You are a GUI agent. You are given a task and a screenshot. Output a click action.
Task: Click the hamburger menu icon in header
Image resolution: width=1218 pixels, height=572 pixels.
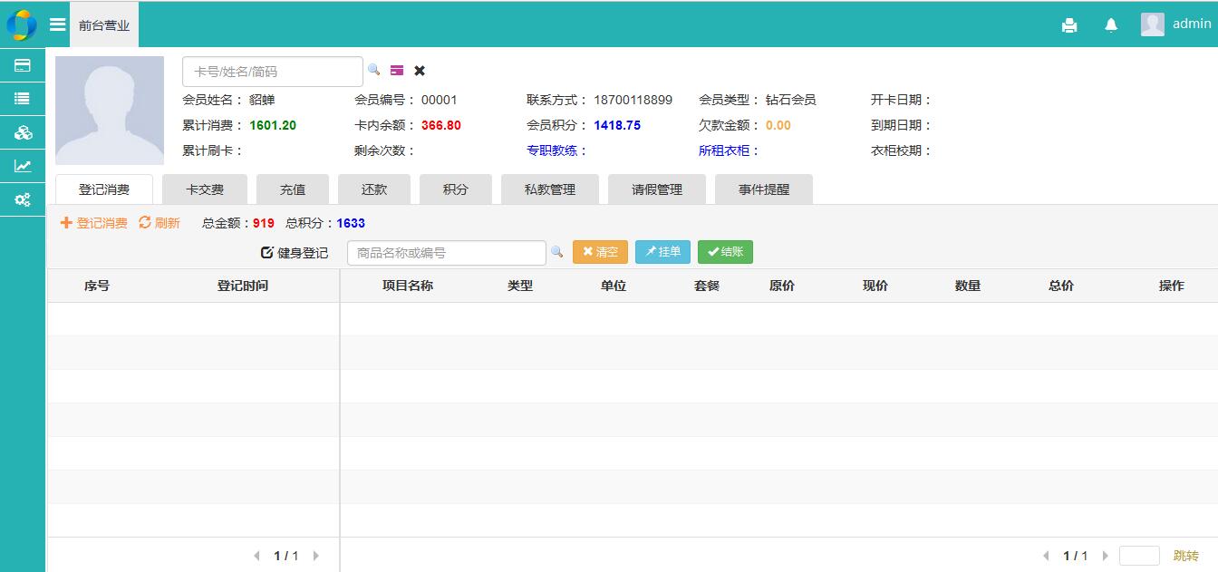[x=58, y=24]
